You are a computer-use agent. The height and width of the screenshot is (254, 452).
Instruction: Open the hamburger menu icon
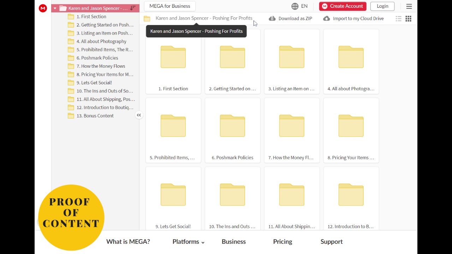(x=409, y=6)
